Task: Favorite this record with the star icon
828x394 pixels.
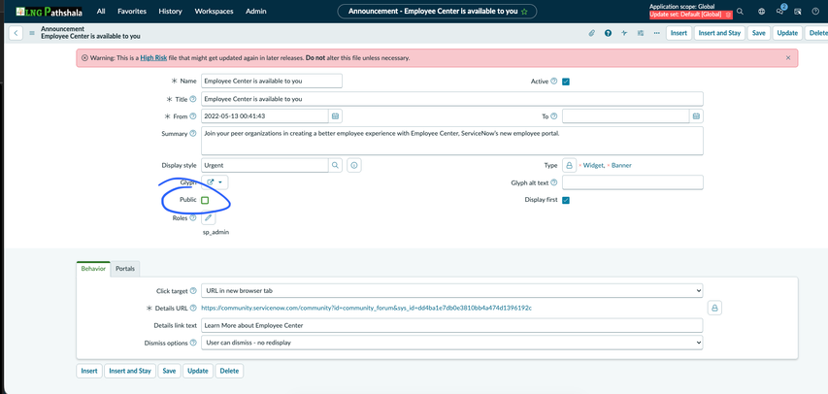Action: (524, 11)
